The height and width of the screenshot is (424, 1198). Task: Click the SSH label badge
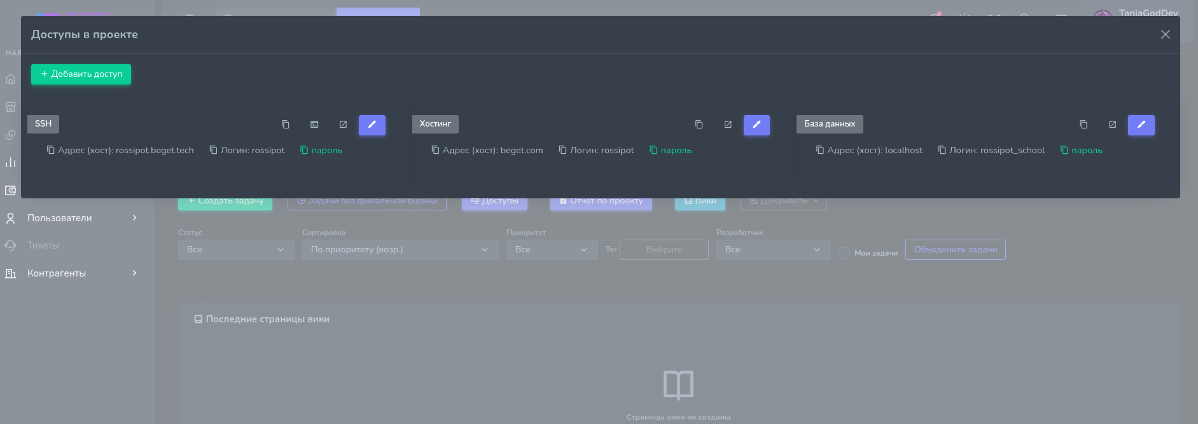[x=43, y=124]
